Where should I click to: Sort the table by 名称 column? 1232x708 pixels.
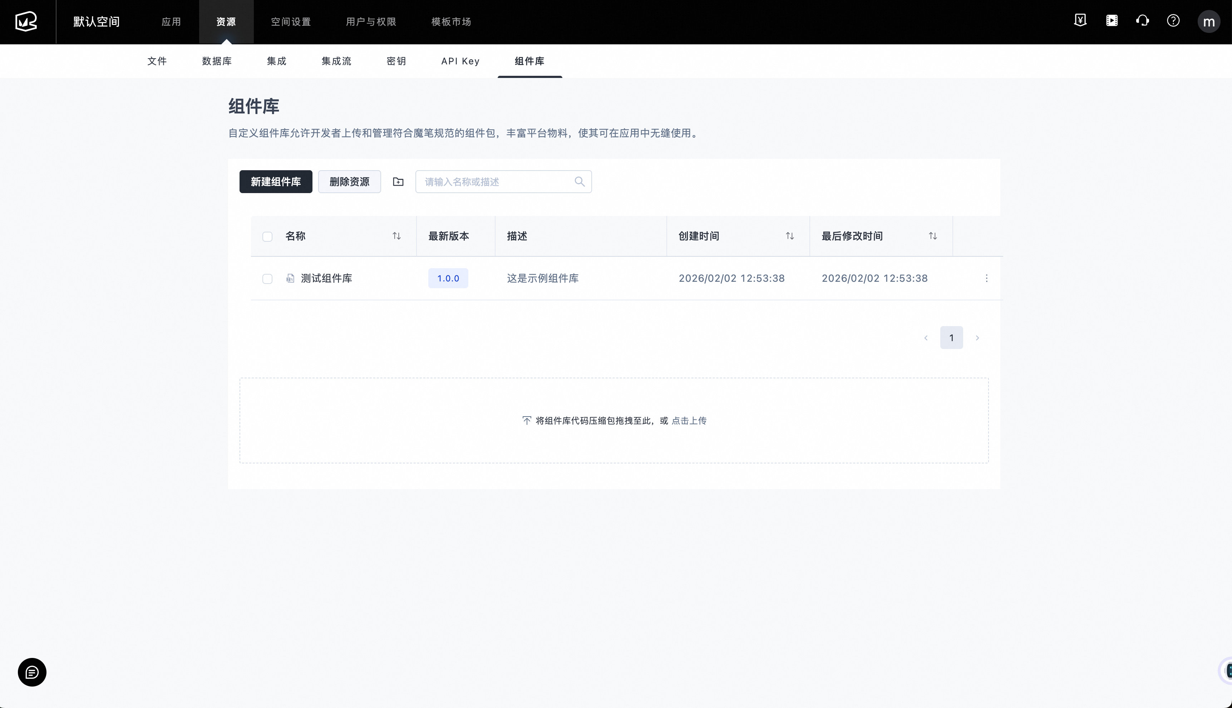[x=397, y=236]
